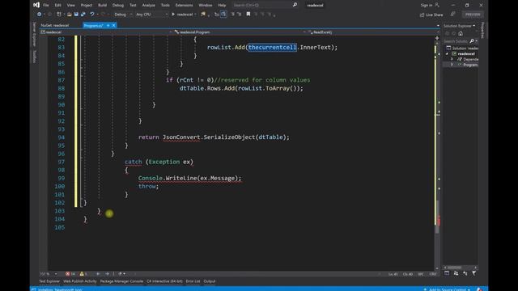The image size is (518, 291).
Task: Click the magnifier icon in the title search
Action: coord(295,5)
